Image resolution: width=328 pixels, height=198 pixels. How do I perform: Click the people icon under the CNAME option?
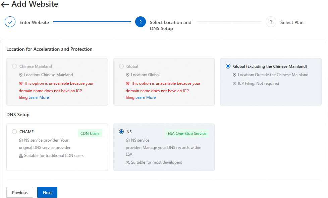[21, 155]
